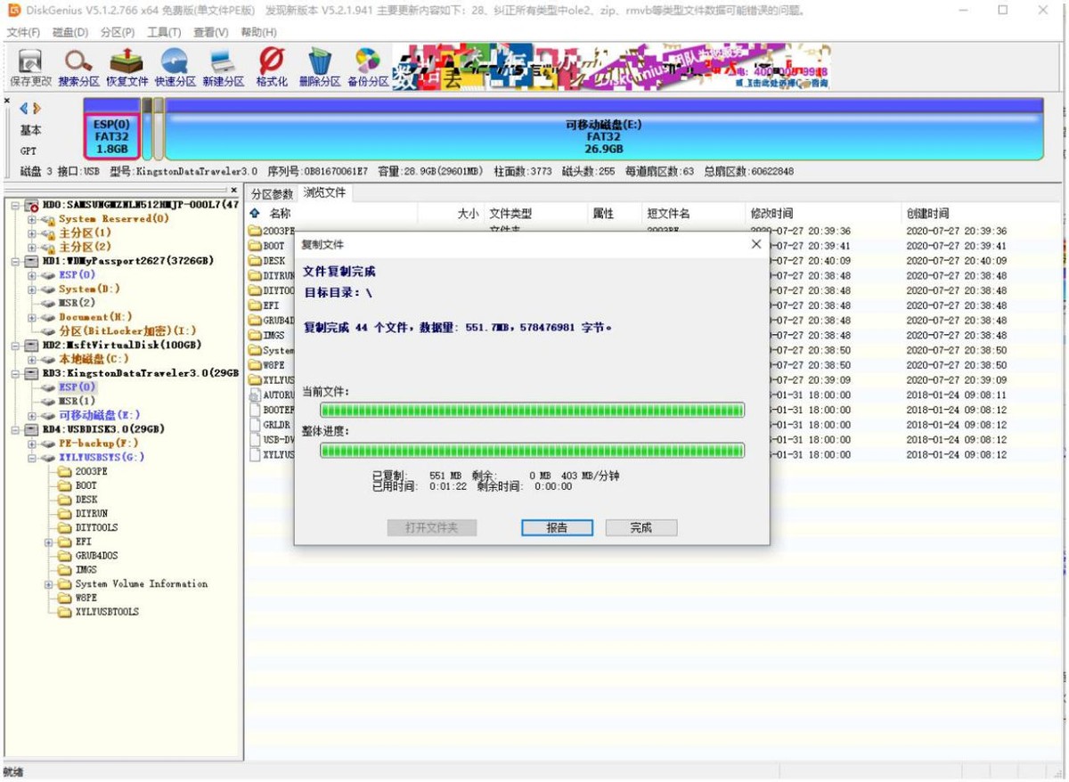Click the 恢复文件 recover files icon
Image resolution: width=1069 pixels, height=782 pixels.
[x=126, y=67]
